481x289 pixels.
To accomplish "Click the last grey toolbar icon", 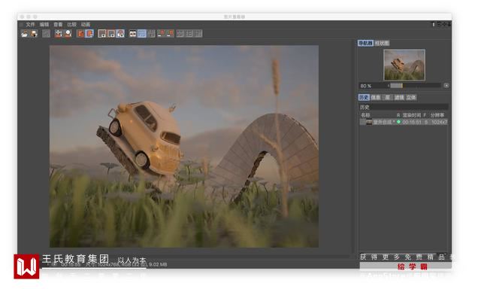I will 198,33.
